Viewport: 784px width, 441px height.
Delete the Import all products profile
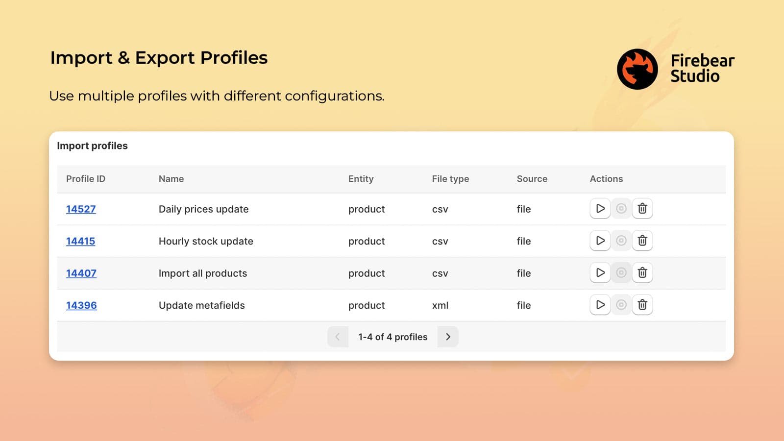coord(642,273)
